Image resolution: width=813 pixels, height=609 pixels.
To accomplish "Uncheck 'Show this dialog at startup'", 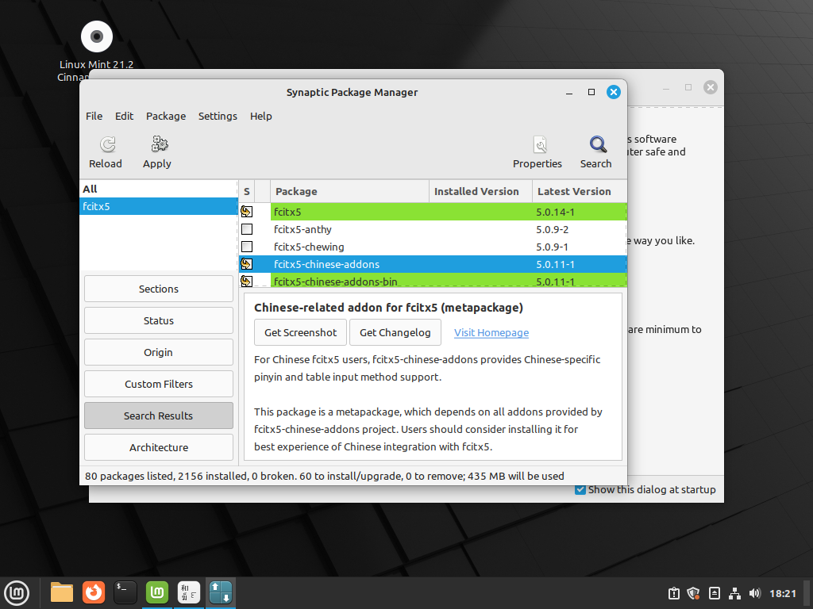I will pyautogui.click(x=580, y=489).
